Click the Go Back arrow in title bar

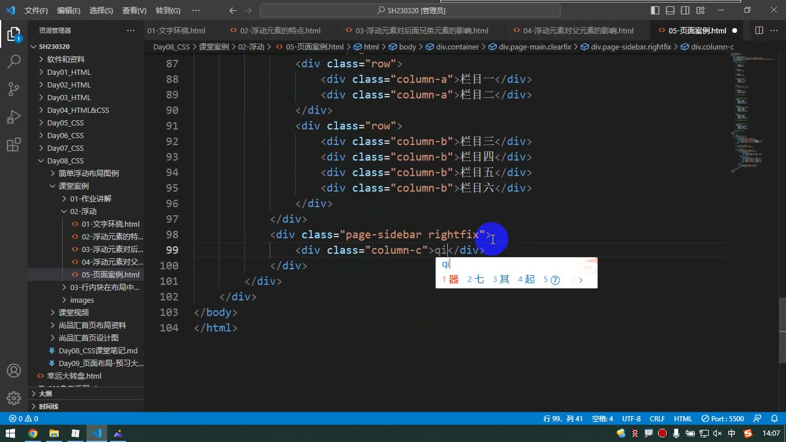point(233,10)
